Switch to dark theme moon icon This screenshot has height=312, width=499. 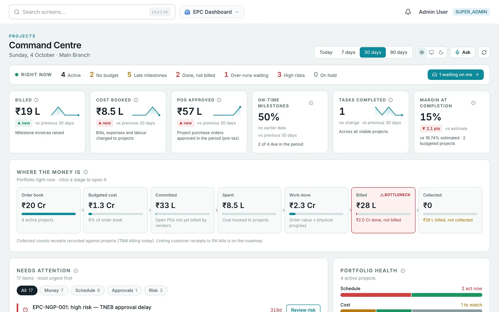(x=441, y=52)
